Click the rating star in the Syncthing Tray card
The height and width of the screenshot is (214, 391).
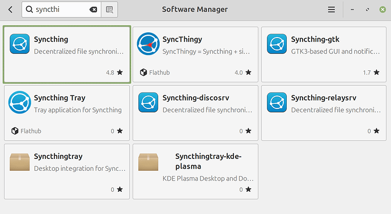pos(120,131)
